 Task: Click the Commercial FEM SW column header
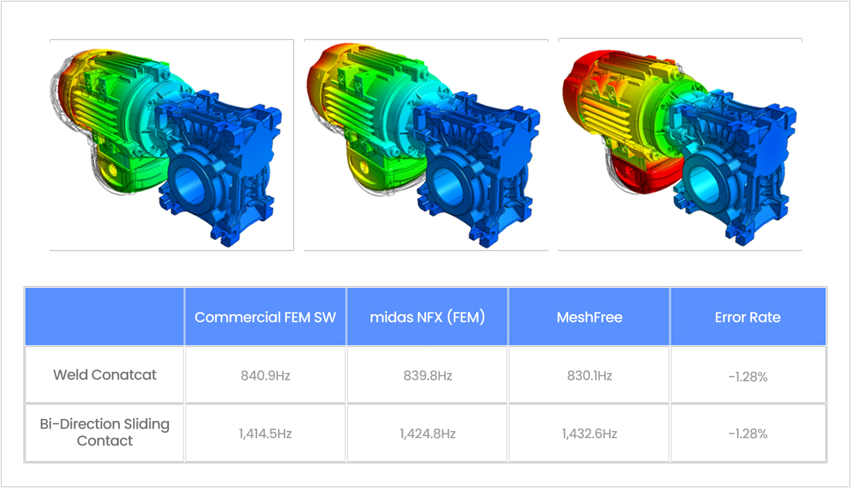[265, 317]
